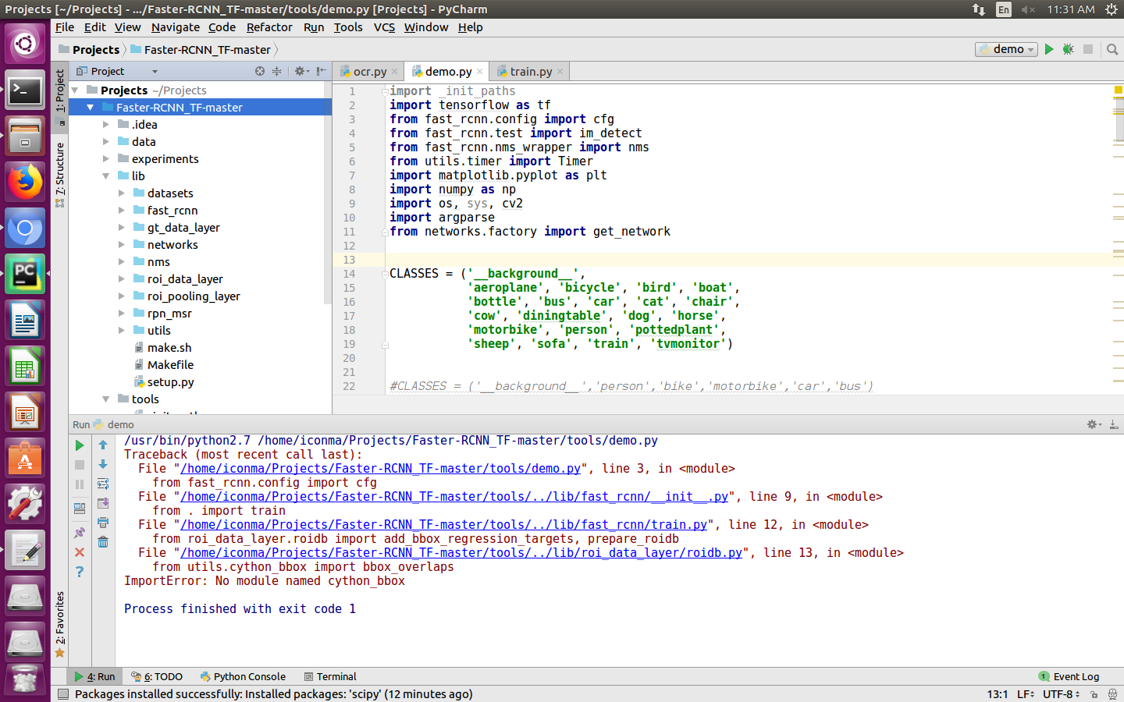Expand the fast_rcnn folder

tap(122, 211)
